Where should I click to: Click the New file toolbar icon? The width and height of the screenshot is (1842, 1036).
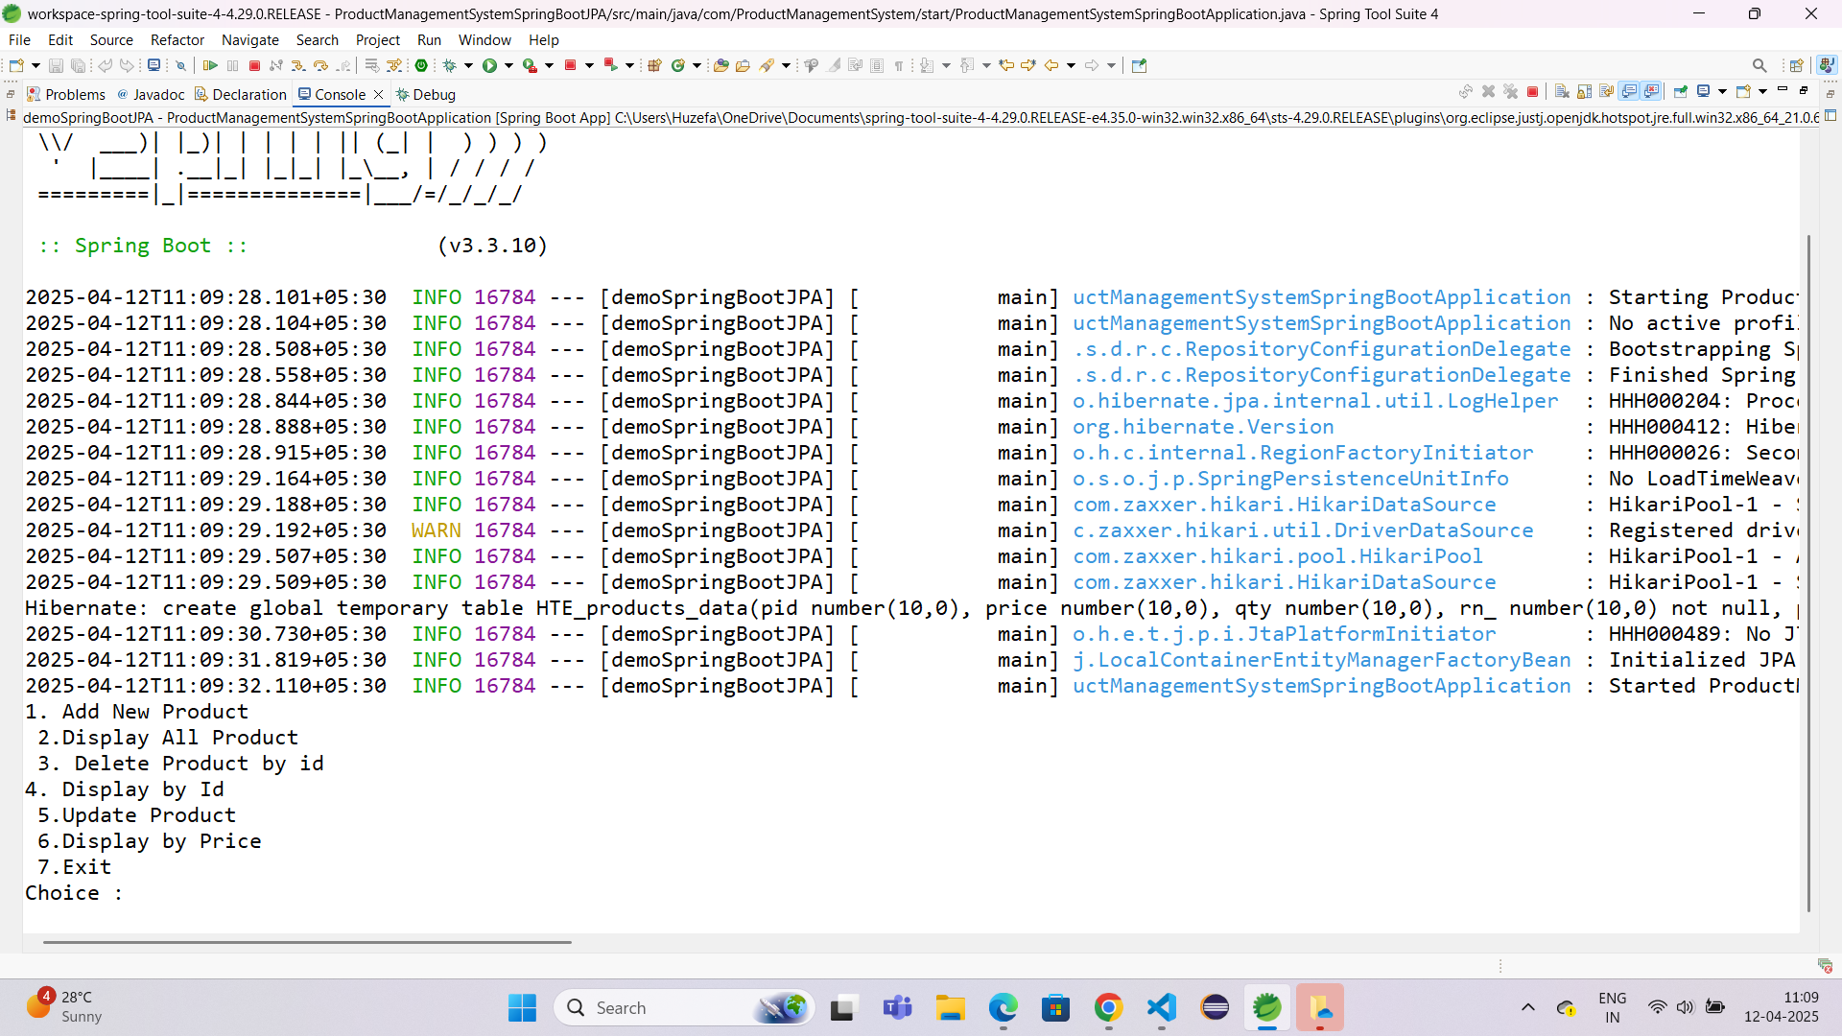16,65
